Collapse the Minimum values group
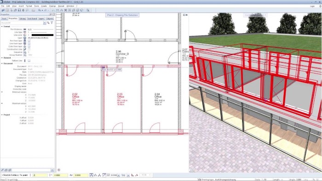The height and width of the screenshot is (181, 322). [x=2, y=92]
